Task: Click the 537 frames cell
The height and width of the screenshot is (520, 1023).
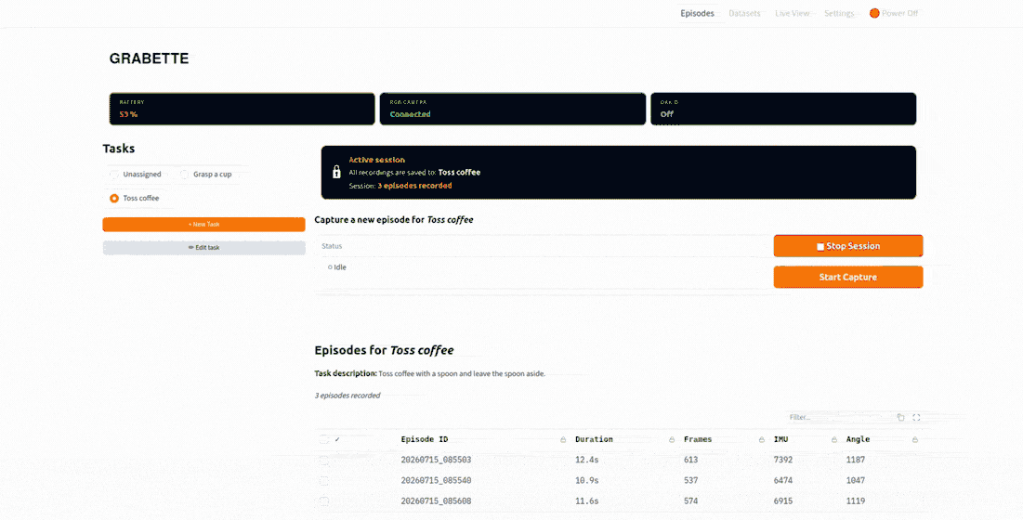Action: pyautogui.click(x=691, y=481)
